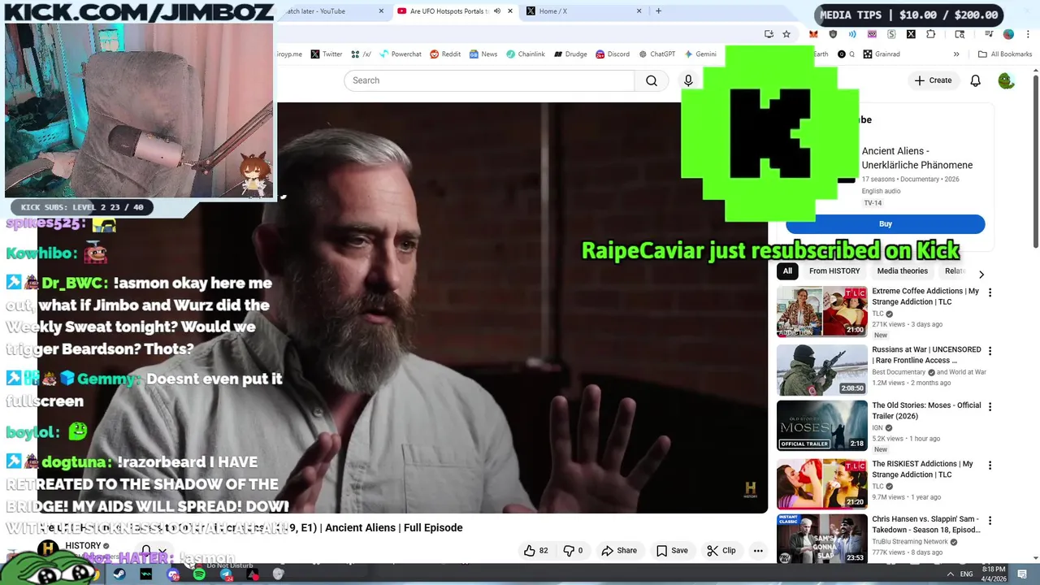Open more actions ellipsis under video

(758, 551)
